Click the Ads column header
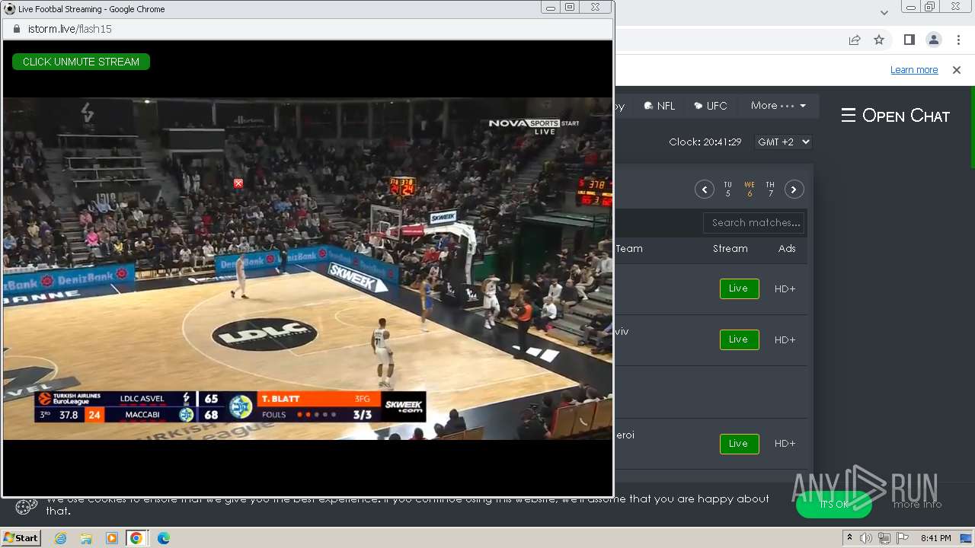The width and height of the screenshot is (975, 548). [787, 249]
